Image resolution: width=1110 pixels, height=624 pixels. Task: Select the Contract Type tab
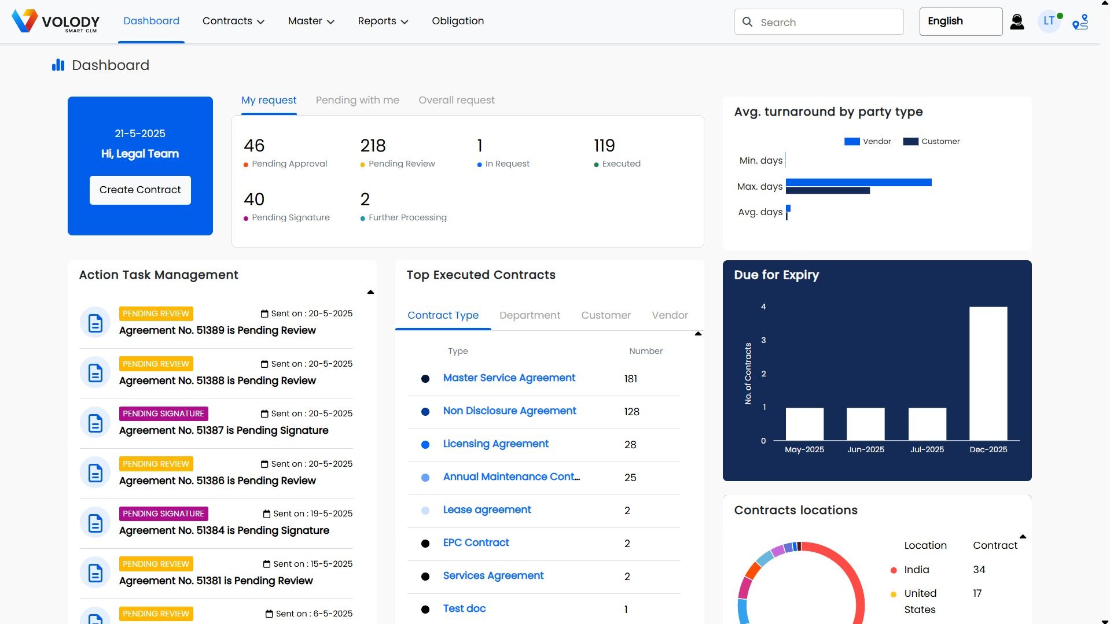coord(443,315)
